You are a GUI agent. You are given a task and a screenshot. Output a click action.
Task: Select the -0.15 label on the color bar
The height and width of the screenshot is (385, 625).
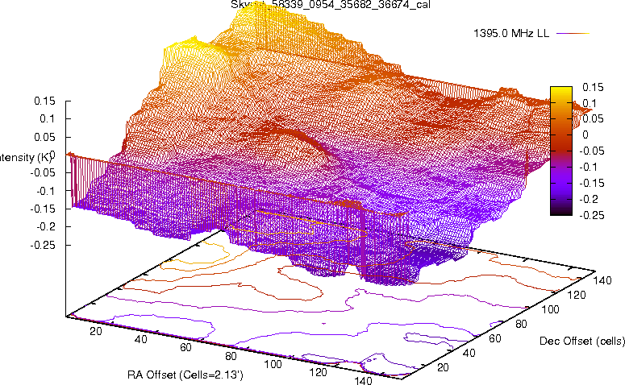[591, 183]
